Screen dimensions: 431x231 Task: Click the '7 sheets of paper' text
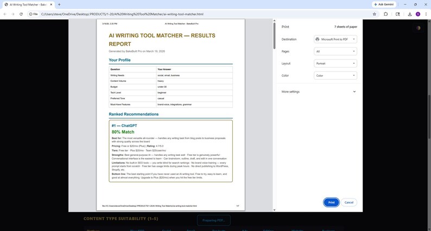coord(346,27)
